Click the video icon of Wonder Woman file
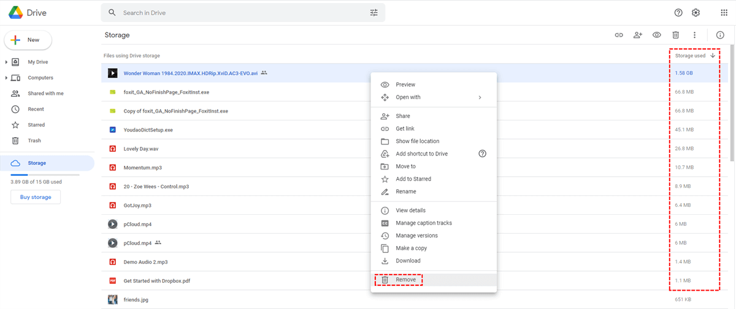 [x=113, y=73]
